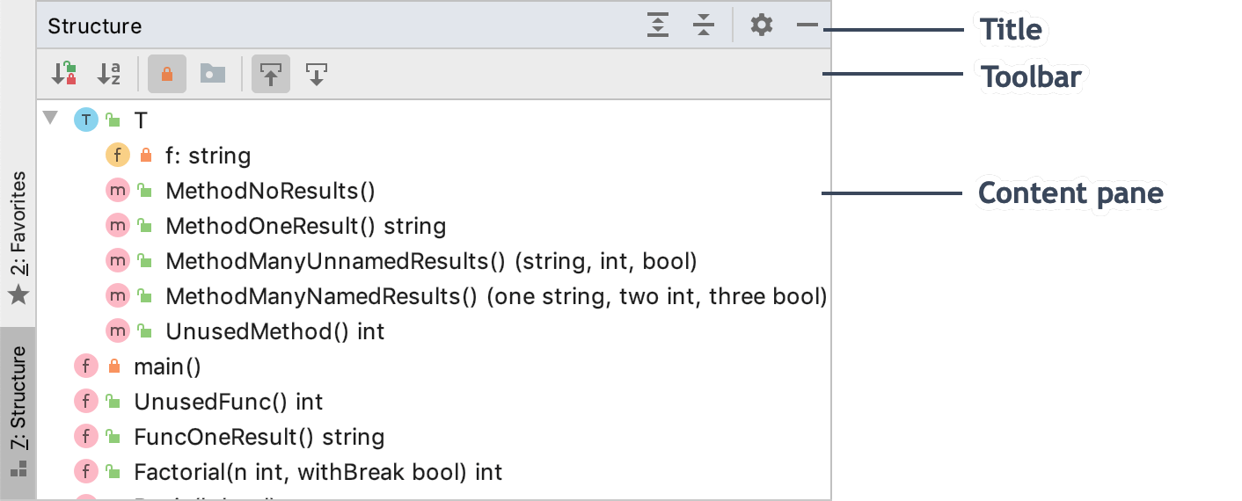
Task: Sort by visibility
Action: pos(64,75)
